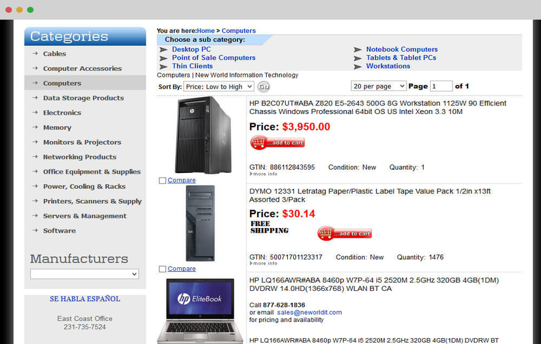
Task: Open the Software category
Action: (x=59, y=231)
